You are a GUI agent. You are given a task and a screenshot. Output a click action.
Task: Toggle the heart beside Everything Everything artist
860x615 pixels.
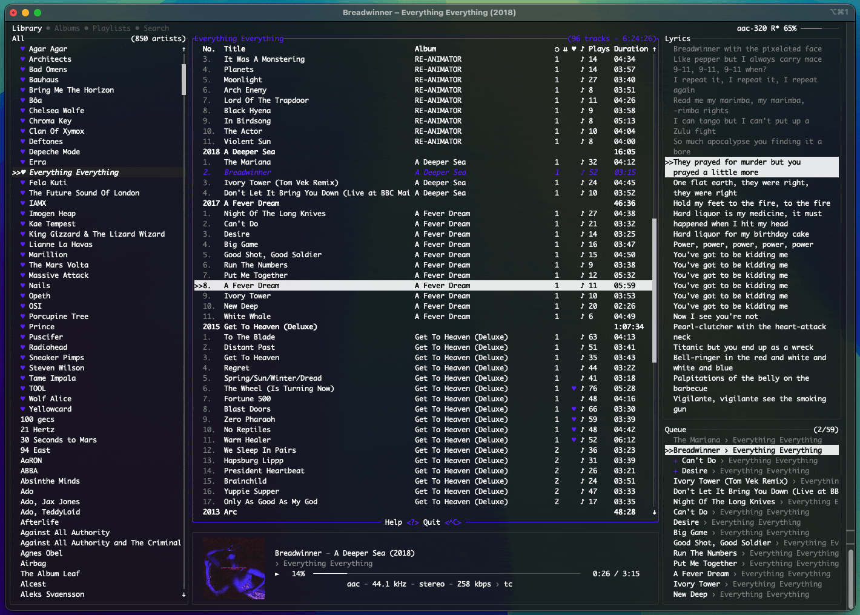23,173
